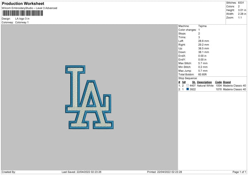Click the stitch count value 8331

(241, 3)
